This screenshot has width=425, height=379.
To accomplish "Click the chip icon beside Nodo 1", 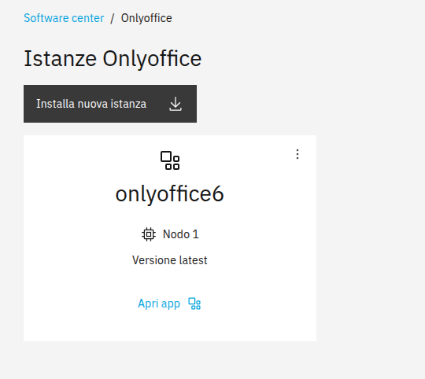I will (x=149, y=234).
